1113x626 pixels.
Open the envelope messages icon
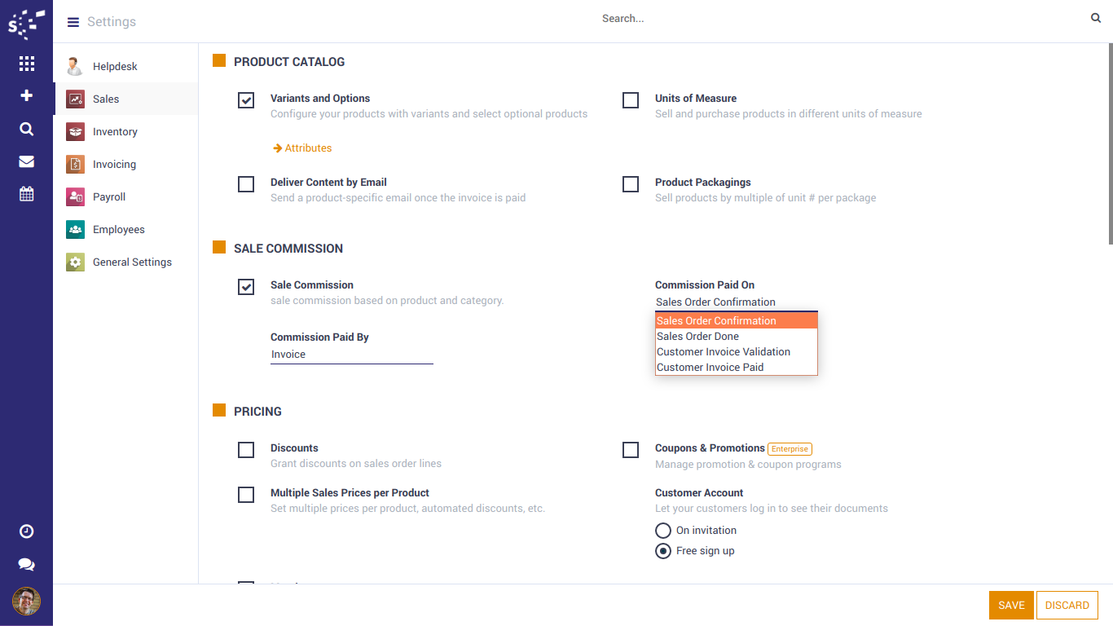click(26, 161)
